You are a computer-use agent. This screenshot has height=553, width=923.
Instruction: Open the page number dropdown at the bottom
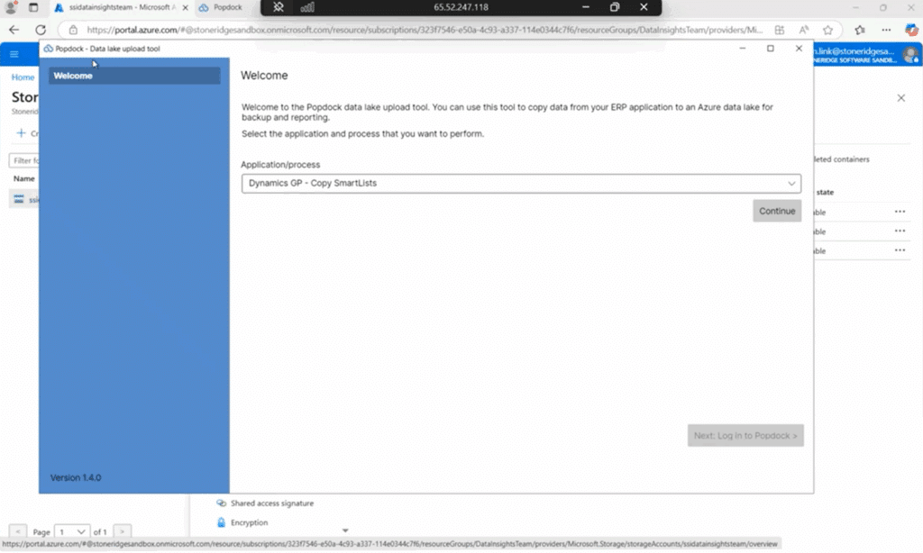point(71,531)
